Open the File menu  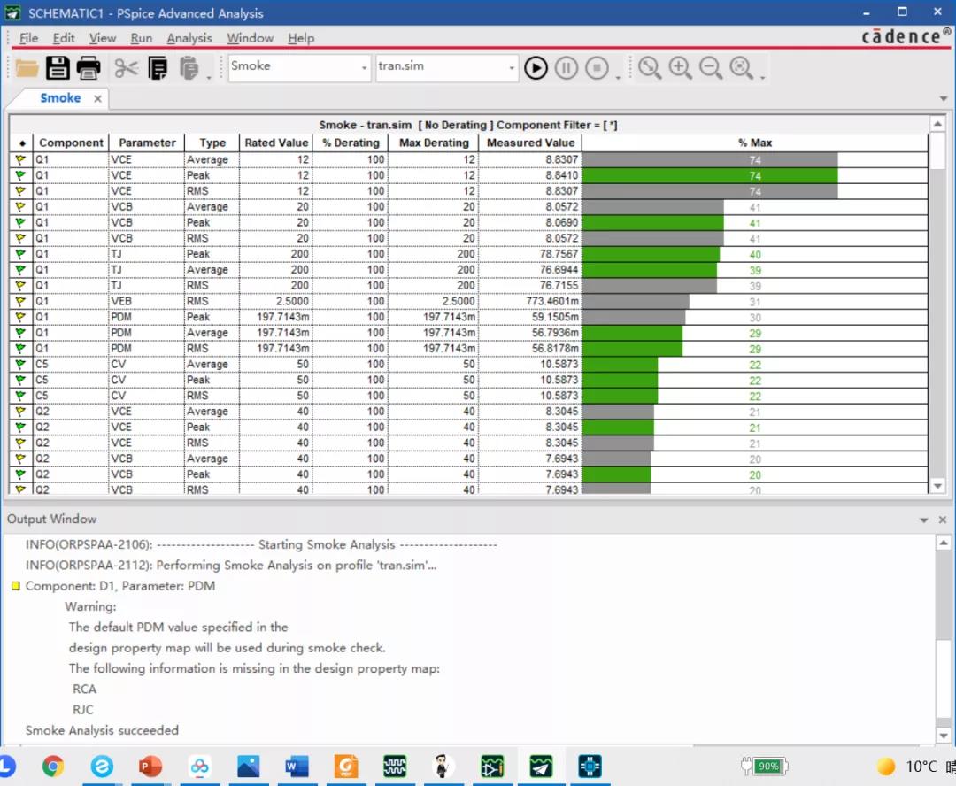pyautogui.click(x=28, y=38)
